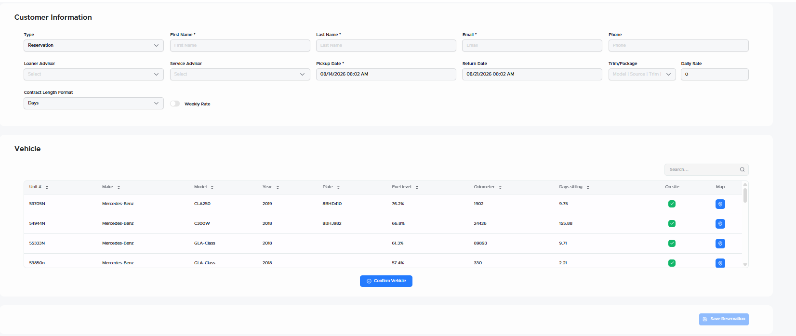
Task: Focus the First Name input field
Action: (240, 45)
